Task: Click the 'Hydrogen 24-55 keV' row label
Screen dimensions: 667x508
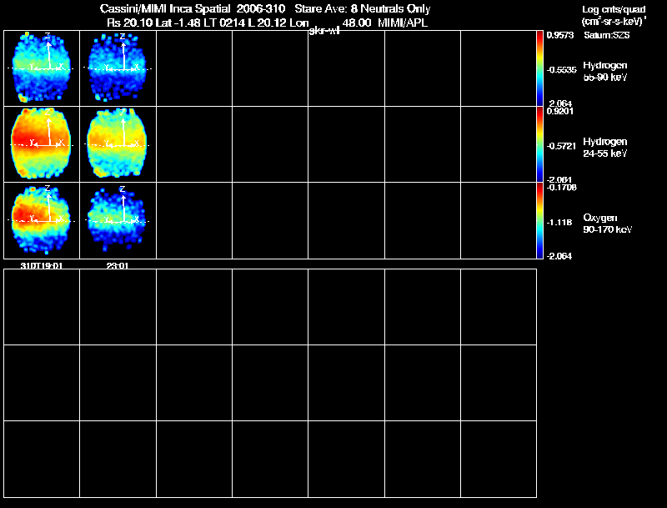Action: click(605, 148)
